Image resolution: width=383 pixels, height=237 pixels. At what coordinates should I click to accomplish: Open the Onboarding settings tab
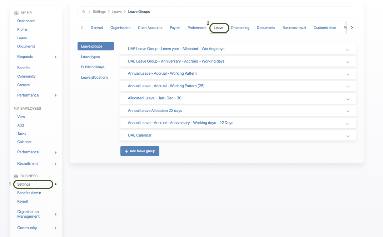(240, 28)
